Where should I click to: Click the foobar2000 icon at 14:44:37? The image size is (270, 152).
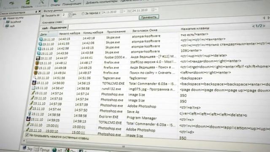click(38, 58)
